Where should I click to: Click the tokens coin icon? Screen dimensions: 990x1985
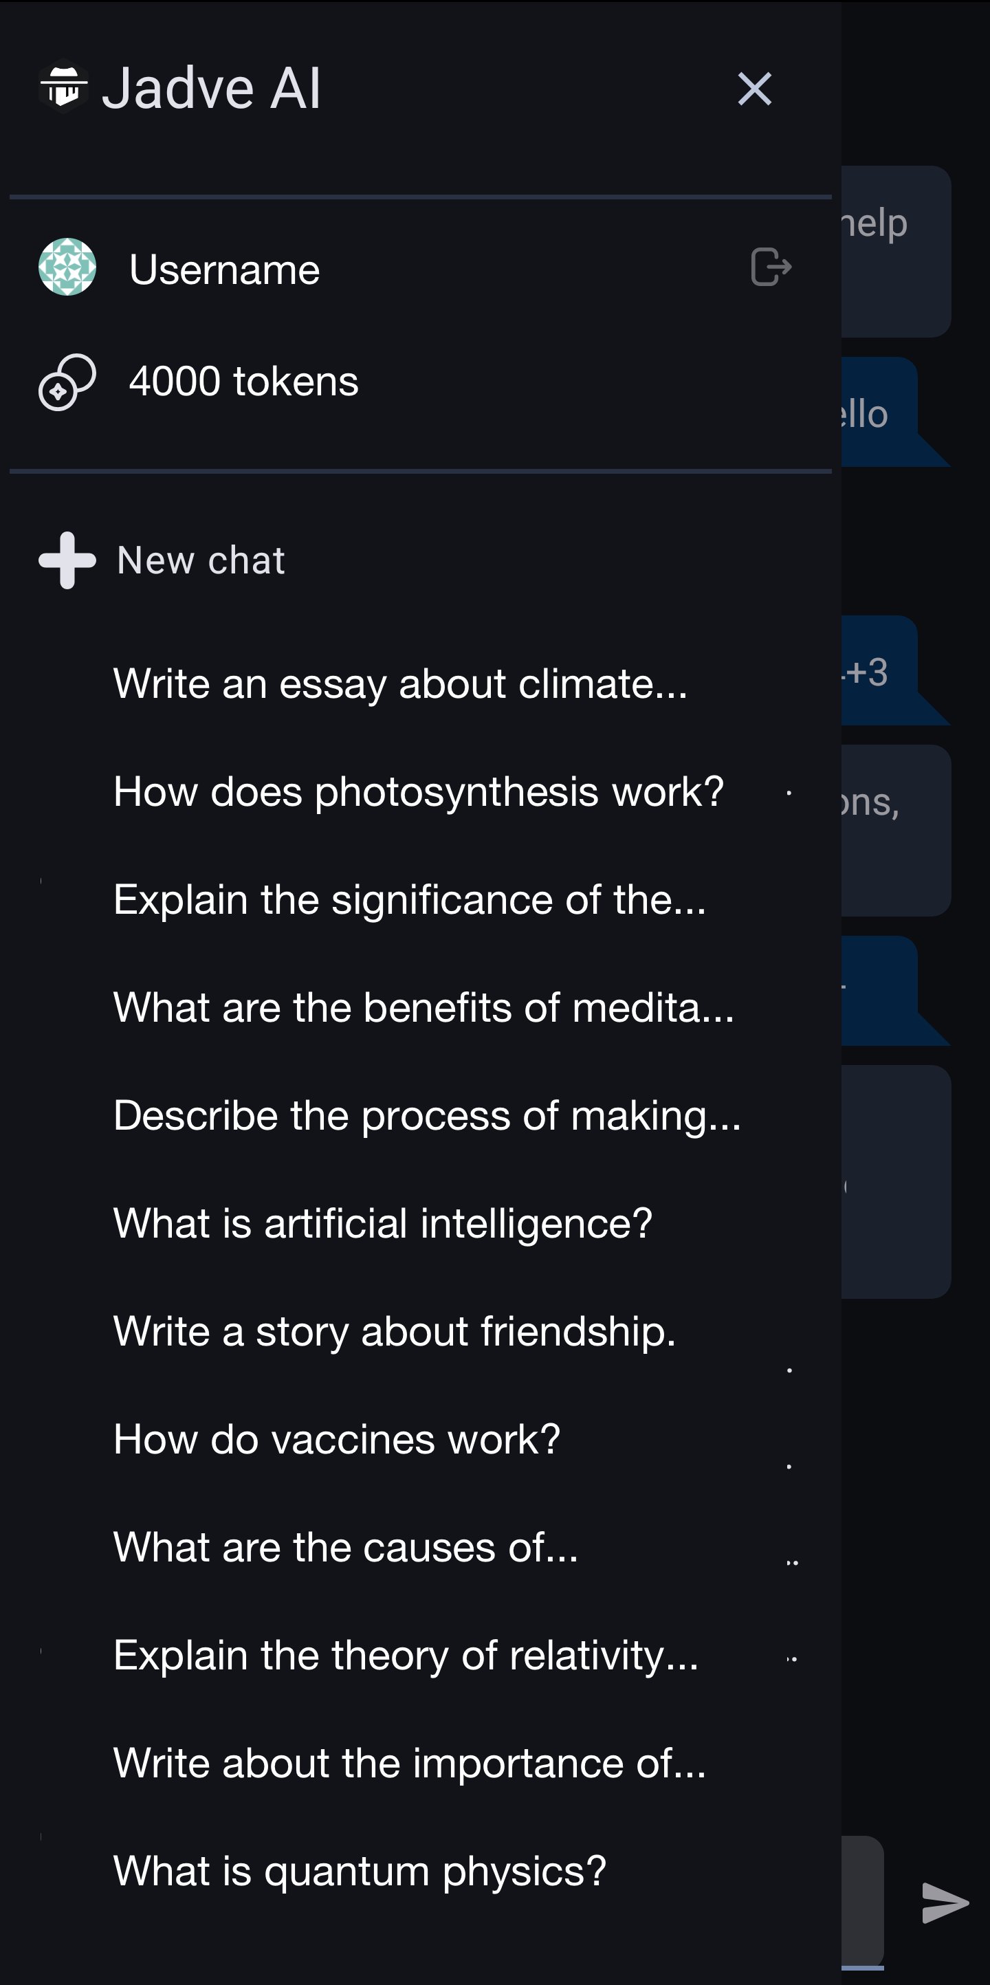point(68,382)
